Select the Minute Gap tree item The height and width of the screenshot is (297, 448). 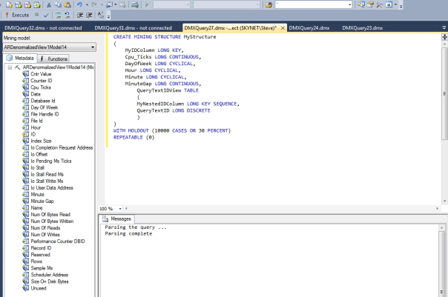42,201
